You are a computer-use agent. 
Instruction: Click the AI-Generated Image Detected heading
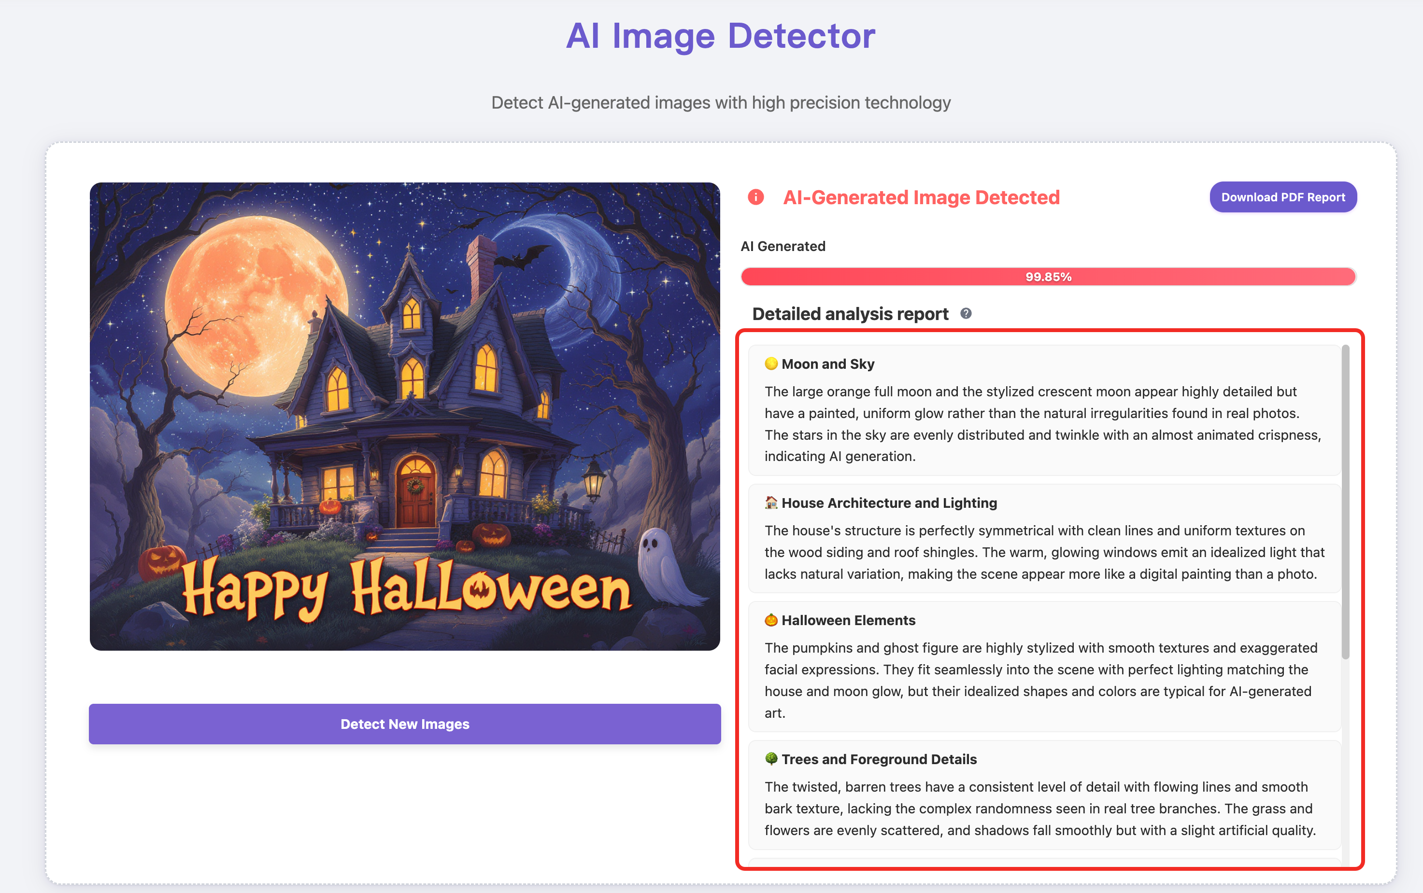[x=921, y=197]
